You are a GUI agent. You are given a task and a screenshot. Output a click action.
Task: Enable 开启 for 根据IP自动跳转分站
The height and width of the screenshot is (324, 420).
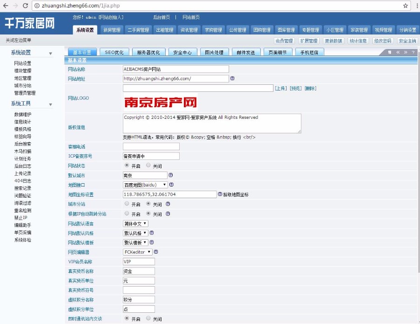coord(127,213)
